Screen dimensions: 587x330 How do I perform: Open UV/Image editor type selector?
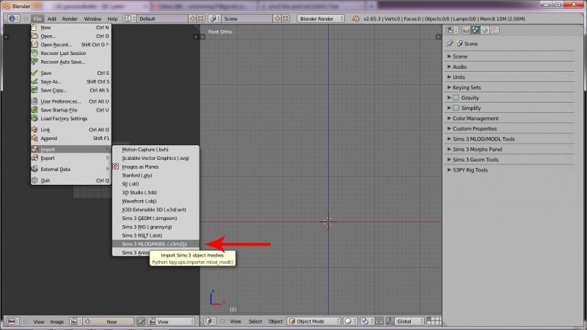[13, 321]
